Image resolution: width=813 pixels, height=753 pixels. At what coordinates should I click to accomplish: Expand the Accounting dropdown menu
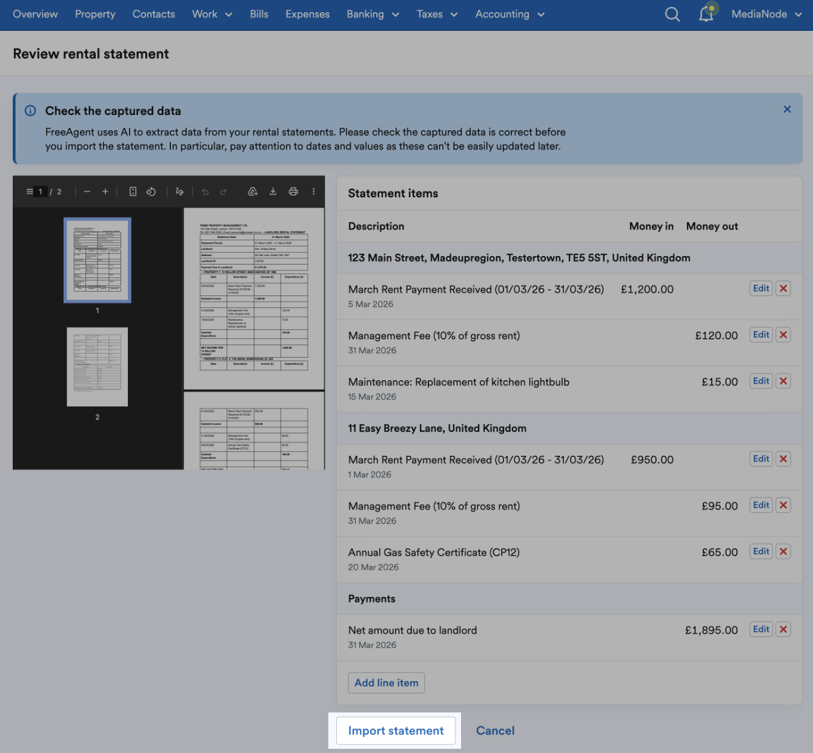[x=509, y=14]
